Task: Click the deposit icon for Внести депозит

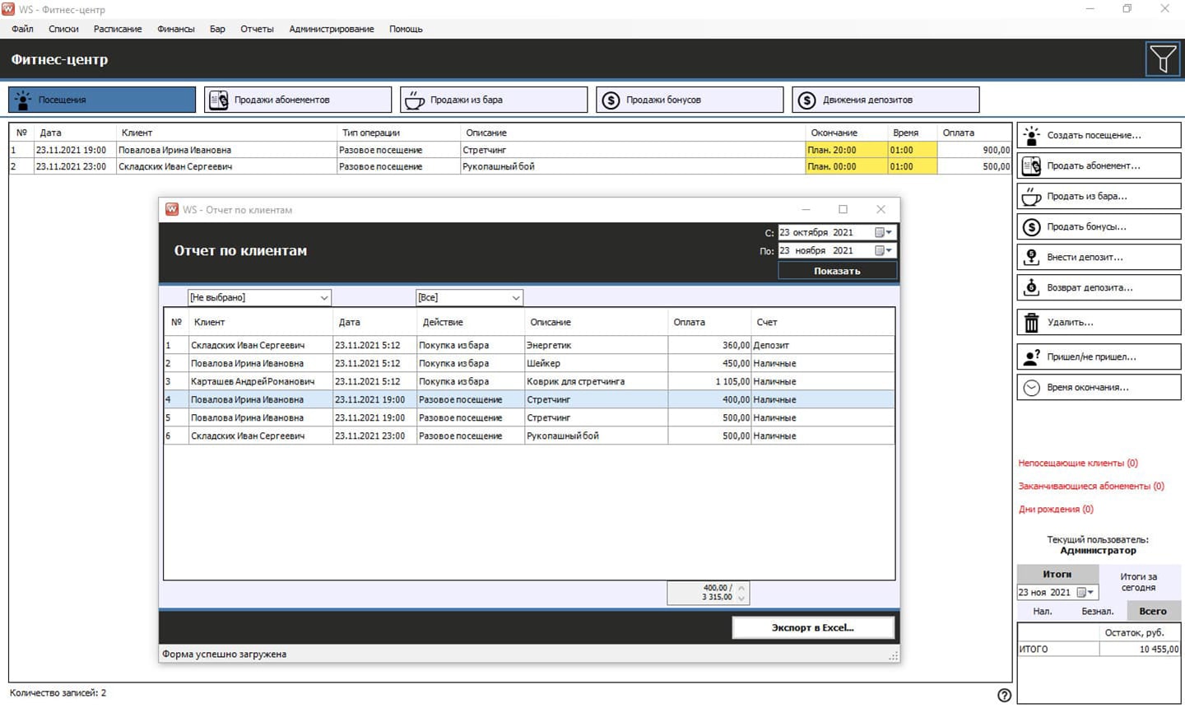Action: coord(1031,258)
